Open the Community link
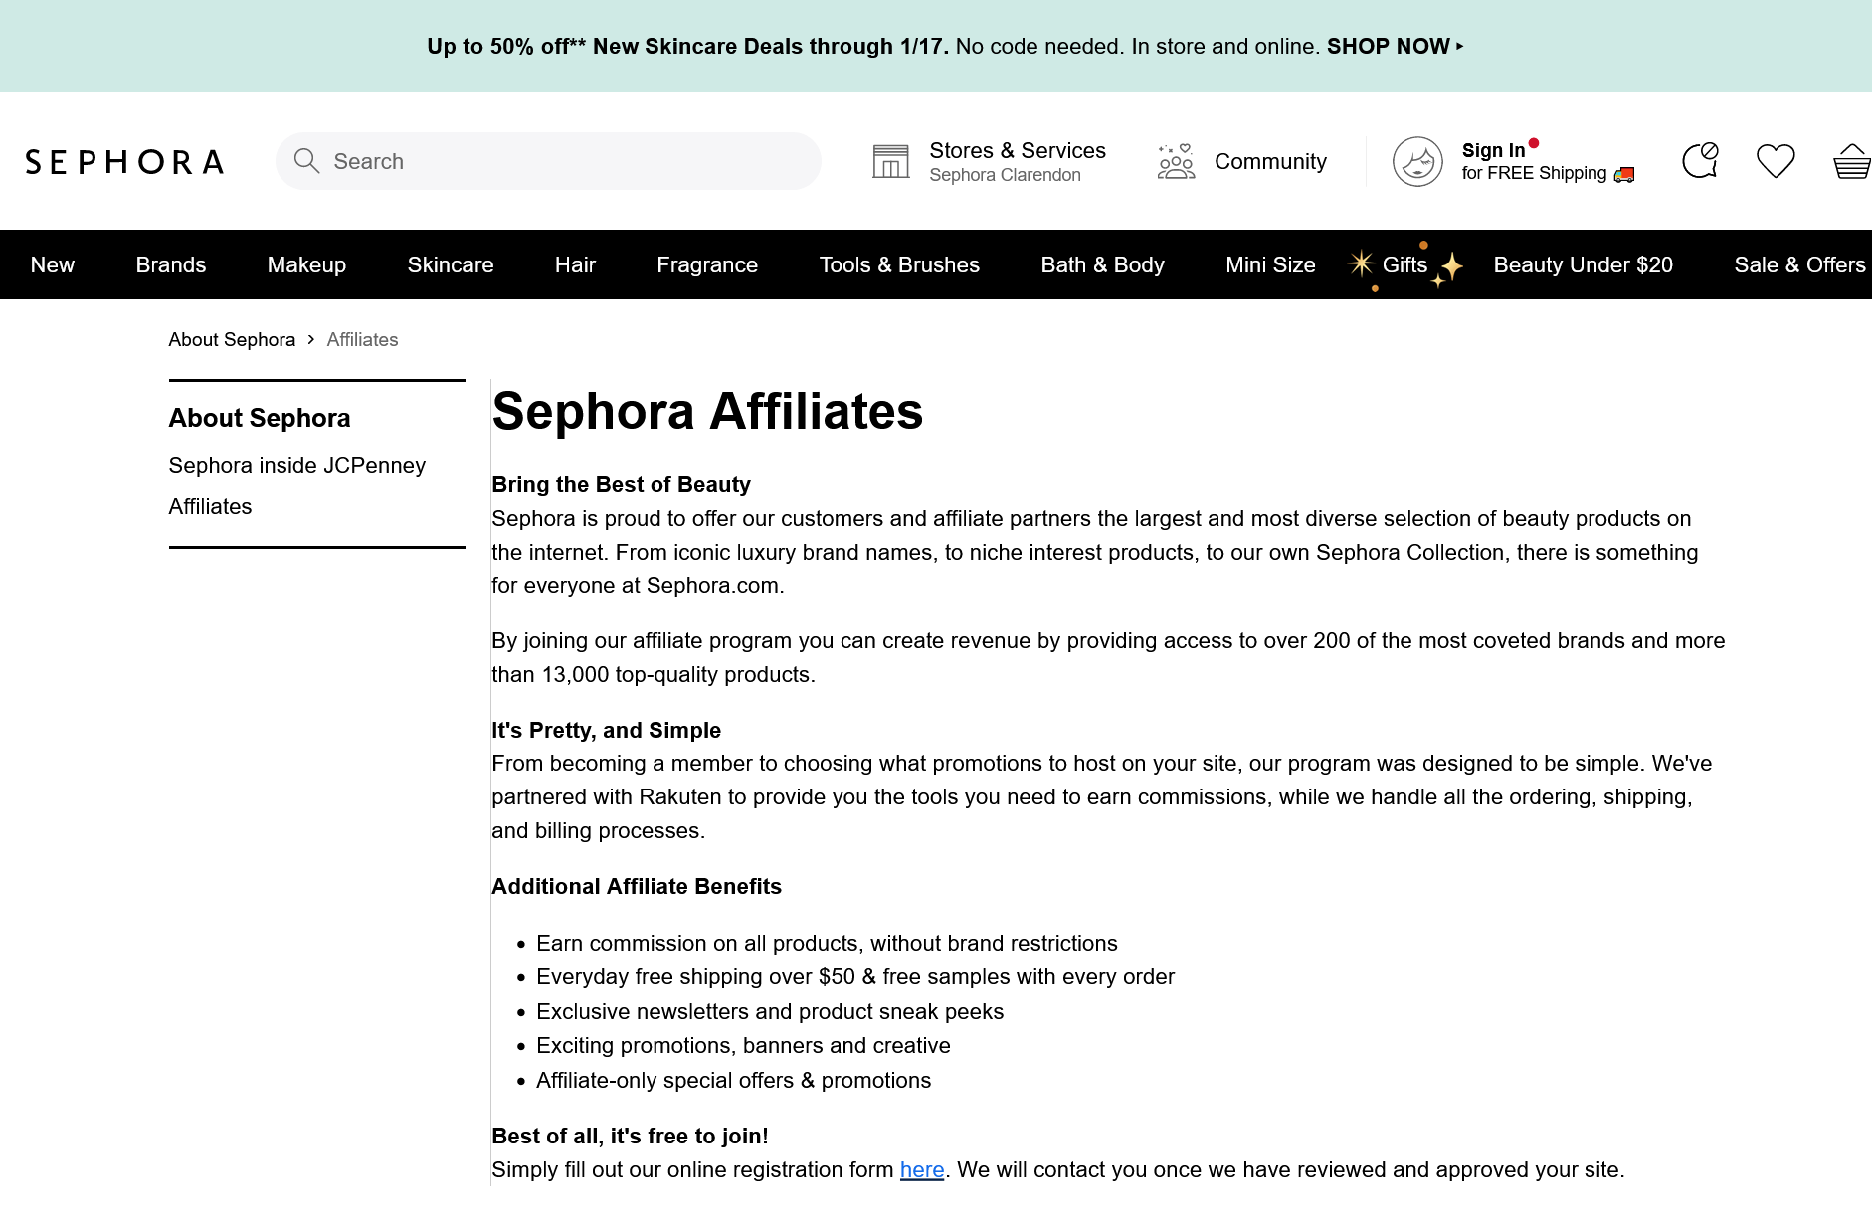 (1270, 161)
